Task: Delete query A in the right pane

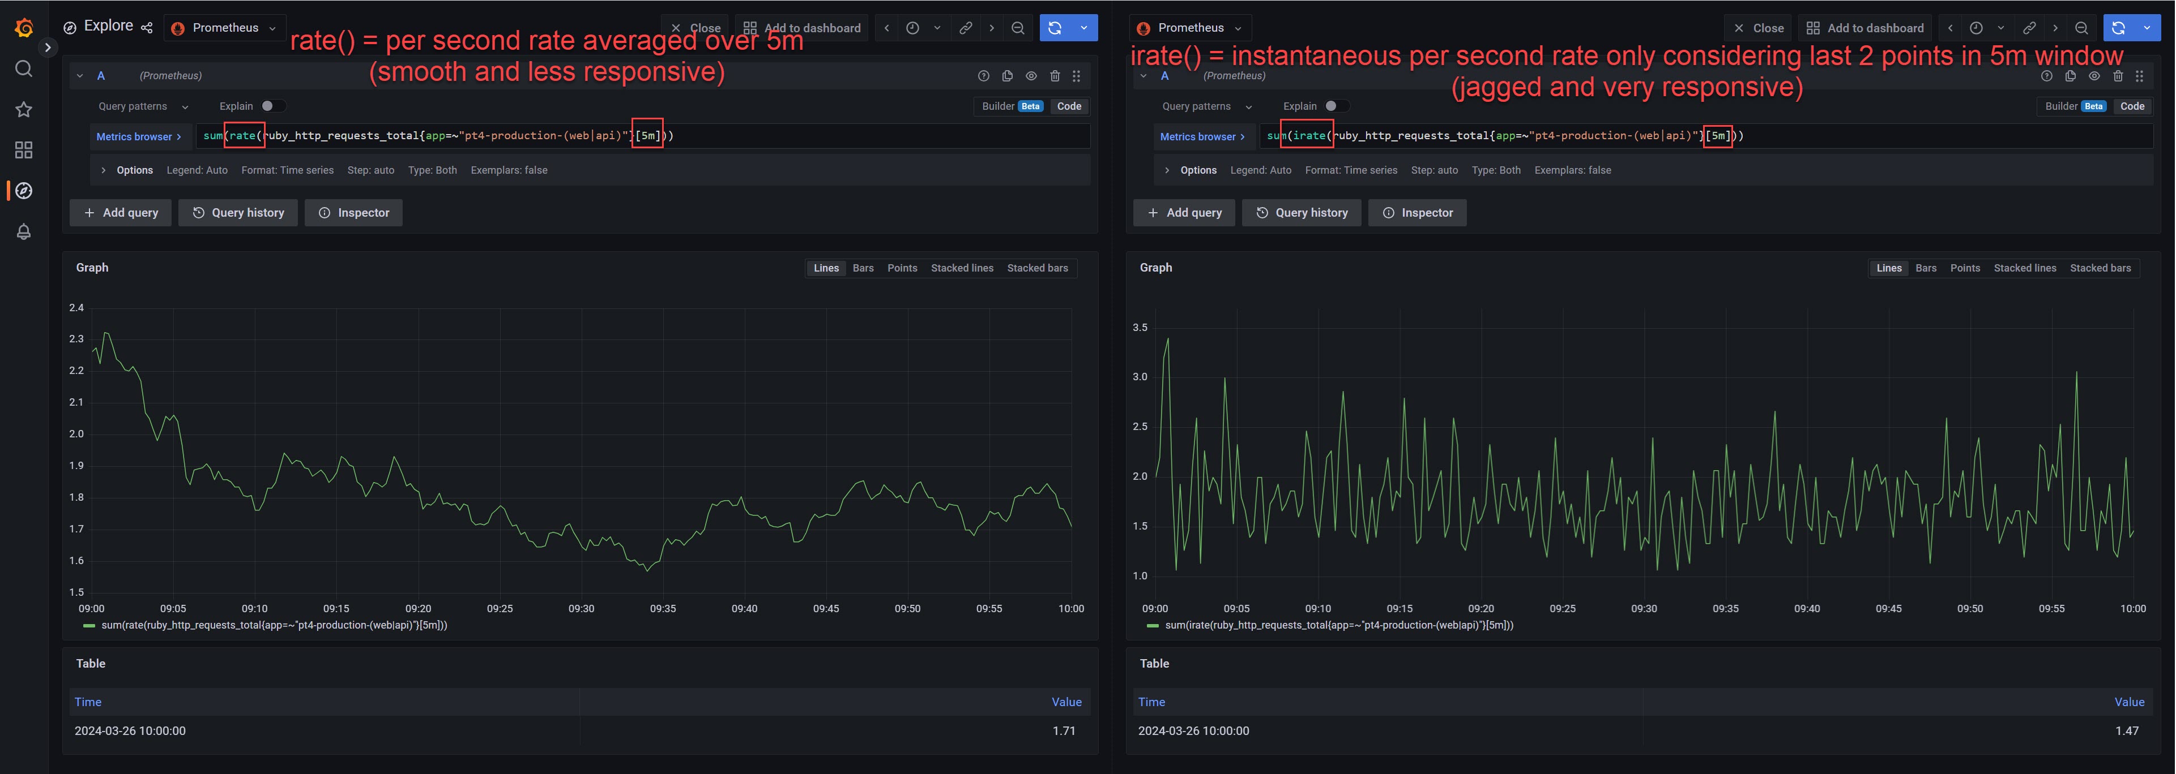Action: click(2119, 76)
